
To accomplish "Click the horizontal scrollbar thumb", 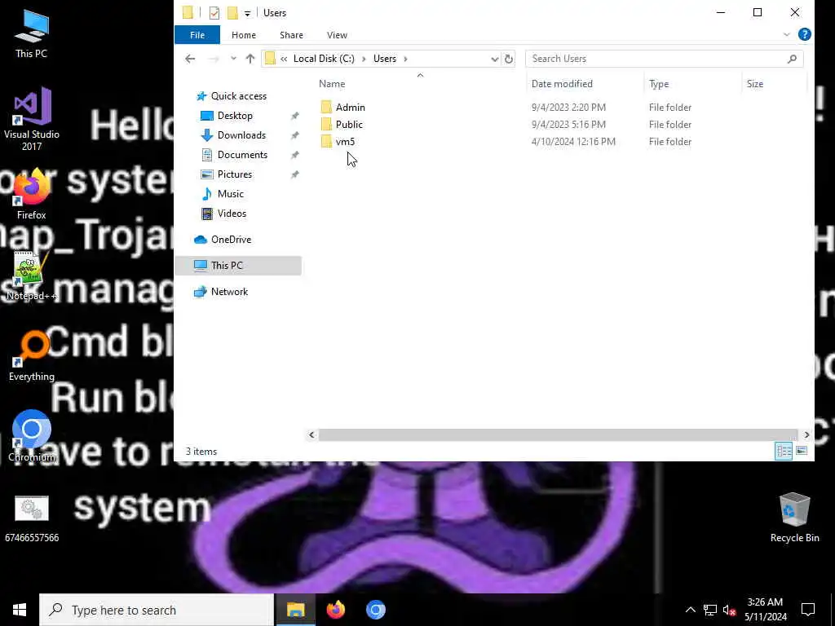I will pos(558,435).
